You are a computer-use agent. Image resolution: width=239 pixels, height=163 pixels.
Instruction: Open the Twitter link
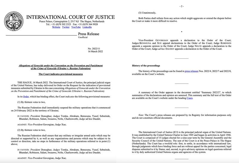66,27
